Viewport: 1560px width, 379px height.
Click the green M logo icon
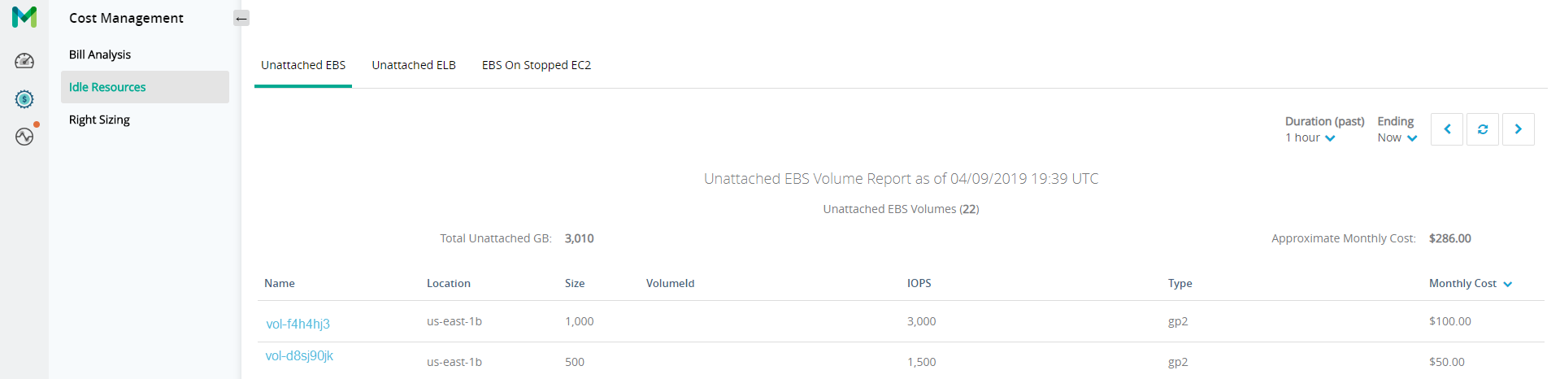(x=24, y=17)
